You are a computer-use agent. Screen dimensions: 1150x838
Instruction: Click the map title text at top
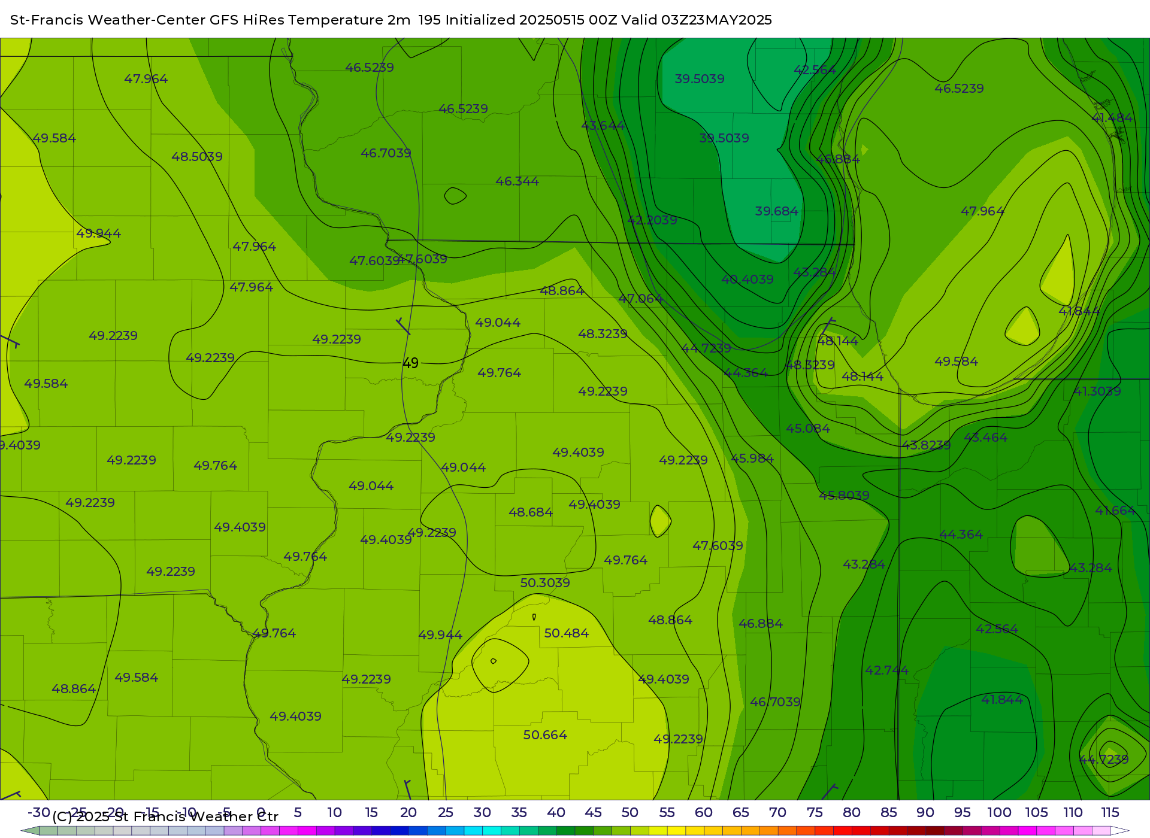click(391, 20)
